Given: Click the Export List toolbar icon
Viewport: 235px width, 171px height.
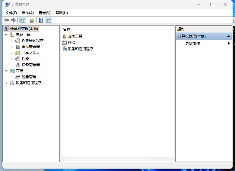Looking at the screenshot, I should coord(32,20).
